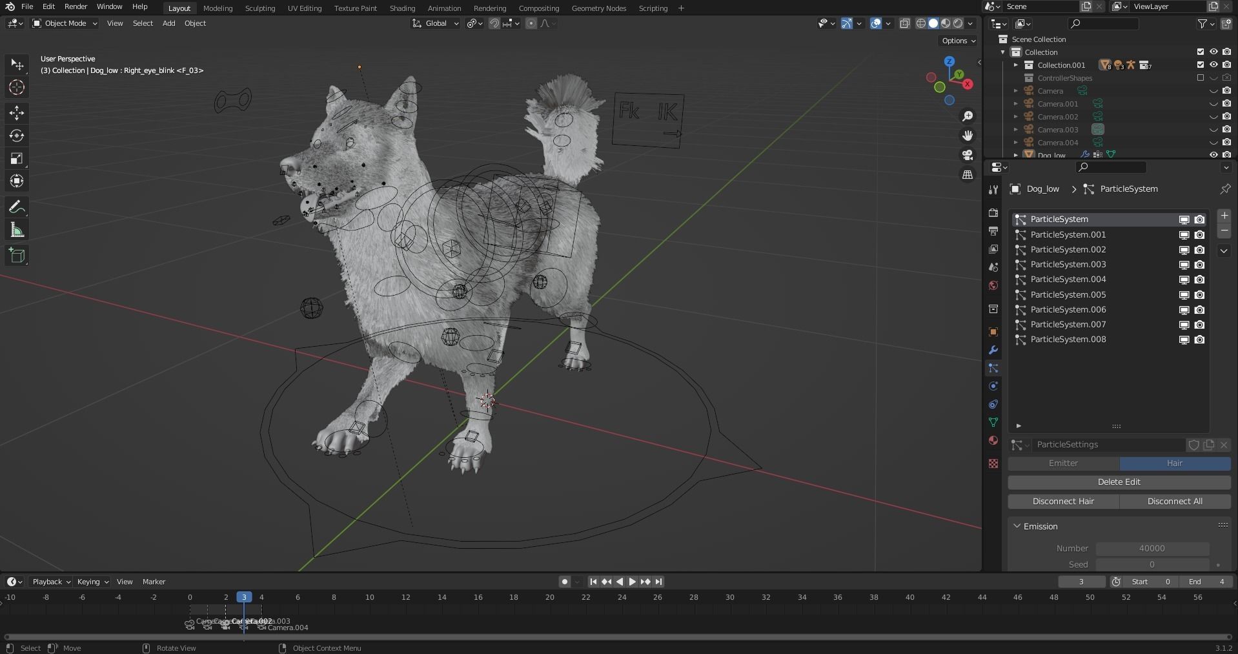The width and height of the screenshot is (1238, 654).
Task: Open the Global transform orientation dropdown
Action: pyautogui.click(x=436, y=23)
